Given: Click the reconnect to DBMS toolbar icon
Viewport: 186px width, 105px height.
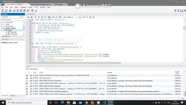Looking at the screenshot, I should 36,10.
